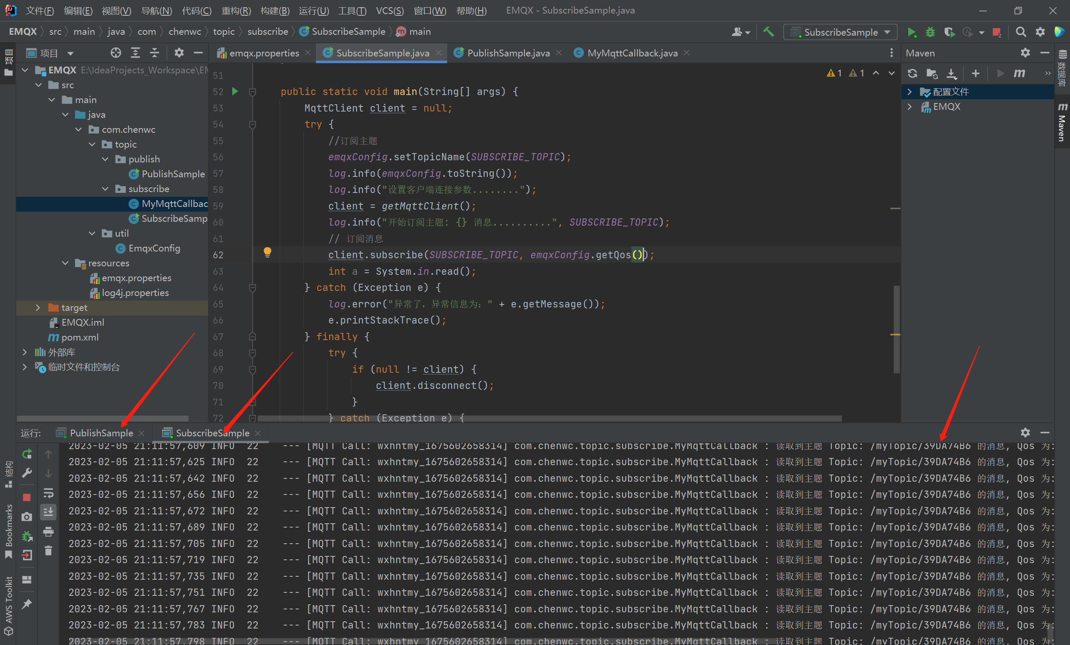Open project view mode dropdown 项目

point(50,53)
